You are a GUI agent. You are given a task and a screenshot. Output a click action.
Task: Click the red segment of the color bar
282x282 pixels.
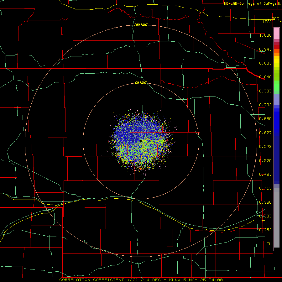tap(277, 47)
